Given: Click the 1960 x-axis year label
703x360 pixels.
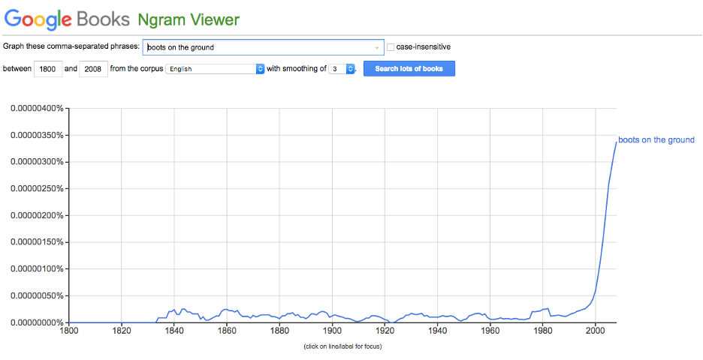Looking at the screenshot, I should click(x=490, y=330).
